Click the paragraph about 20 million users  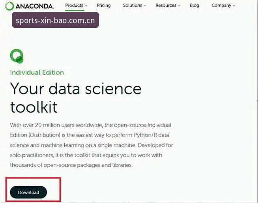pyautogui.click(x=92, y=145)
